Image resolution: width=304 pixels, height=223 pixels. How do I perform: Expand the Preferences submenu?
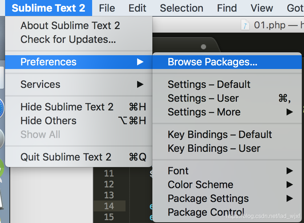coord(79,62)
